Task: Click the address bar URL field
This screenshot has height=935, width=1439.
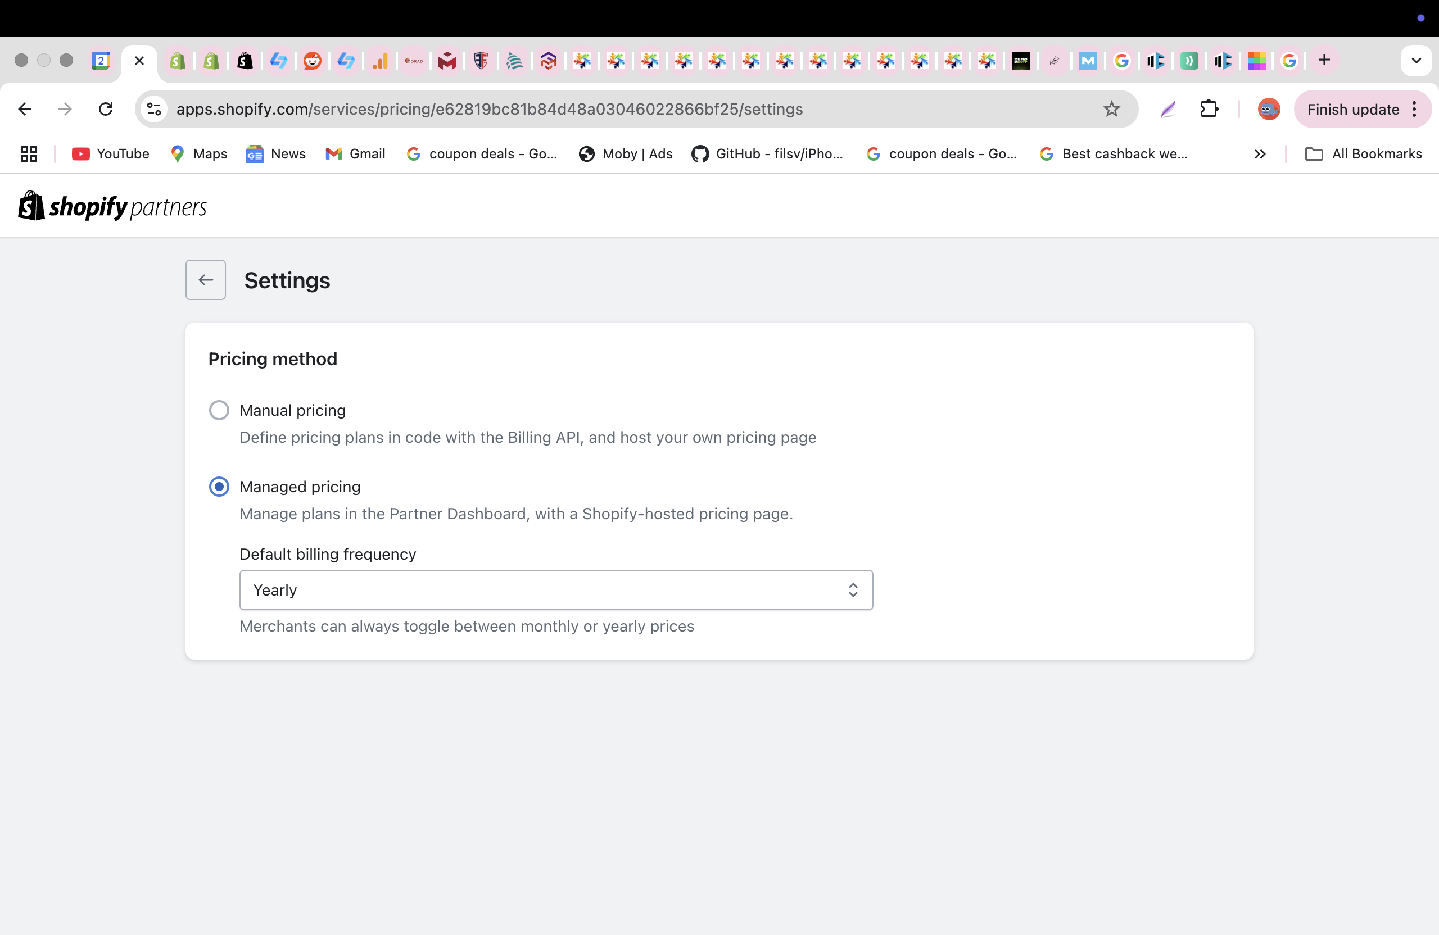Action: click(605, 109)
